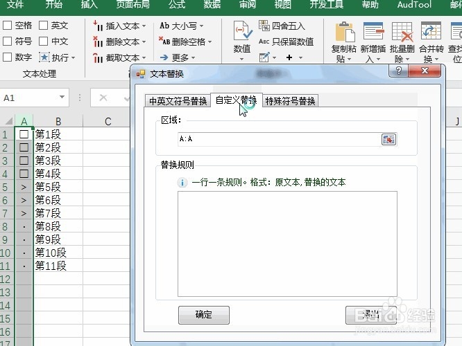Expand the 数值 dropdown arrow

242,59
